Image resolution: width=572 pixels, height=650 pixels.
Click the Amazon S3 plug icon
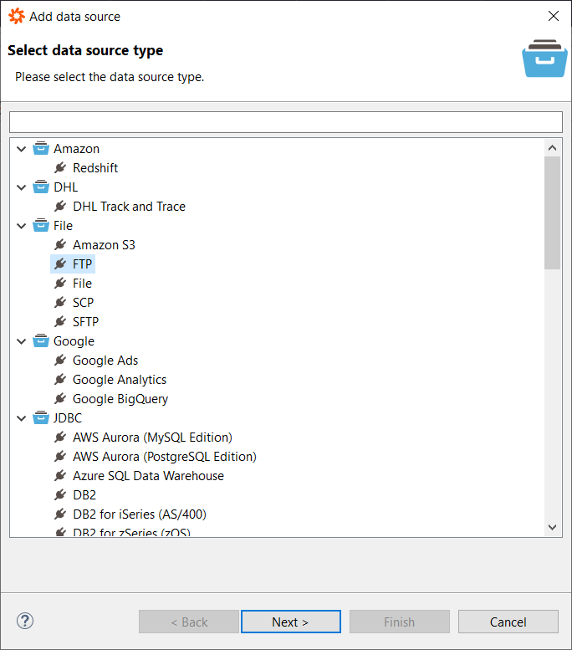[x=60, y=245]
